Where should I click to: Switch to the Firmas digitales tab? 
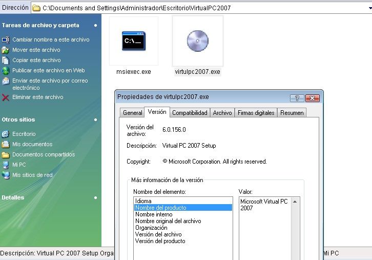[256, 113]
